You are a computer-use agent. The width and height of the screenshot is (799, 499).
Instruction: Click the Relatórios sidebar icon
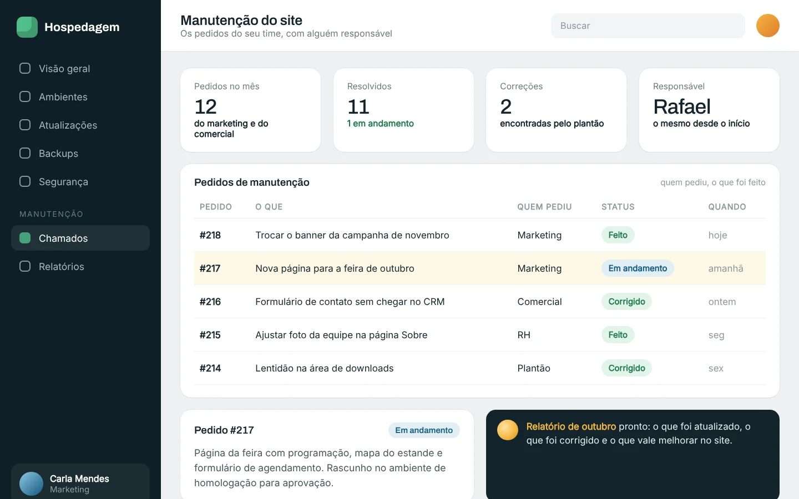tap(25, 266)
